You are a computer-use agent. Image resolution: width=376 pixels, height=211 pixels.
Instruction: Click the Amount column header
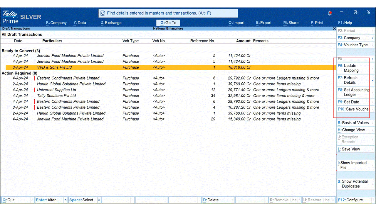(x=244, y=41)
